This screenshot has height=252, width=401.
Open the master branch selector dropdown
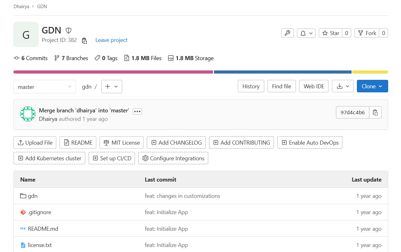[45, 87]
